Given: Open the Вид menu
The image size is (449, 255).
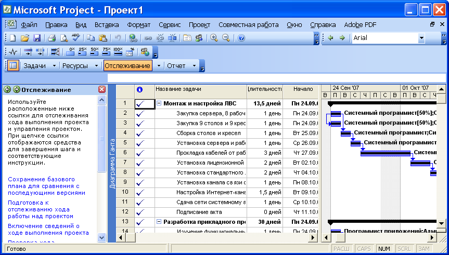Looking at the screenshot, I should (81, 25).
